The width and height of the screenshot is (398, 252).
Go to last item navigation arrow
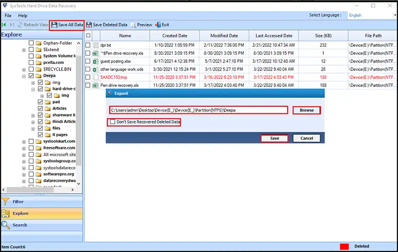tap(11, 25)
